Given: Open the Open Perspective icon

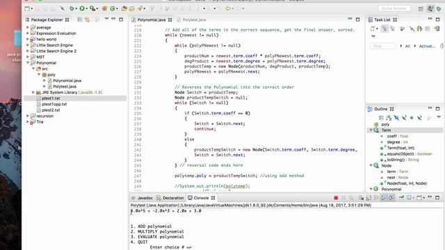Looking at the screenshot, I should (x=421, y=9).
